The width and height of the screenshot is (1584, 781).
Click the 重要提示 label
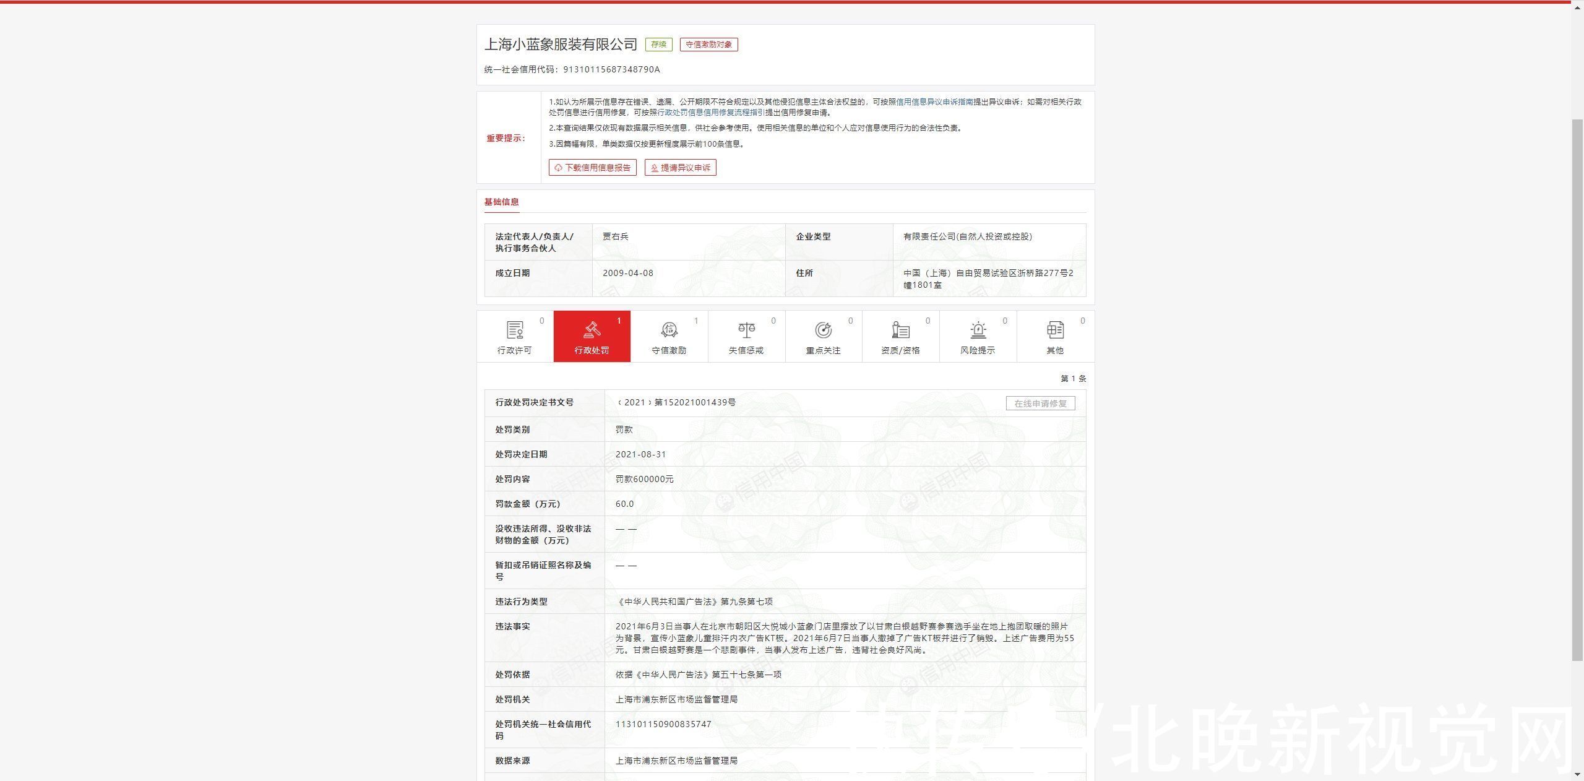pyautogui.click(x=506, y=138)
